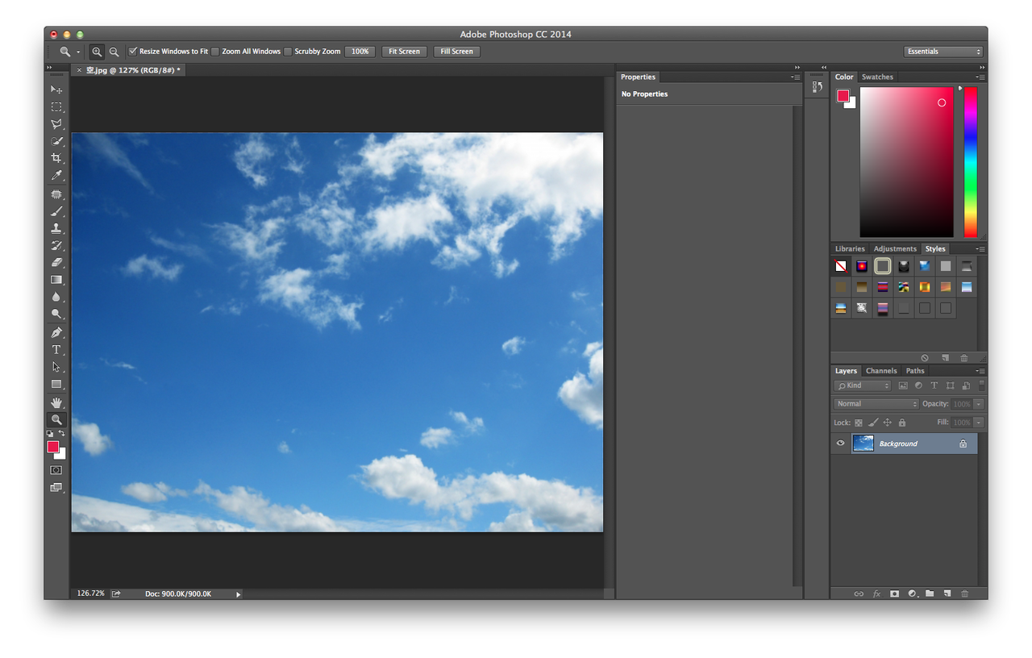Screen dimensions: 1032x658
Task: Click the zoom out magnifier icon
Action: click(114, 52)
